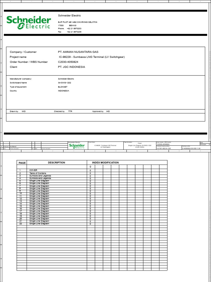Click the 'Checked by' initials 'TTR'
Viewport: 211px width, 282px height.
click(70, 112)
